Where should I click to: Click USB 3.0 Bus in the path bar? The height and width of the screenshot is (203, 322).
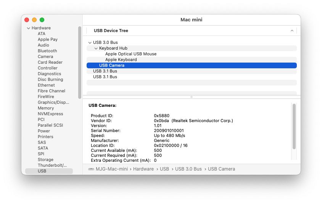click(188, 169)
